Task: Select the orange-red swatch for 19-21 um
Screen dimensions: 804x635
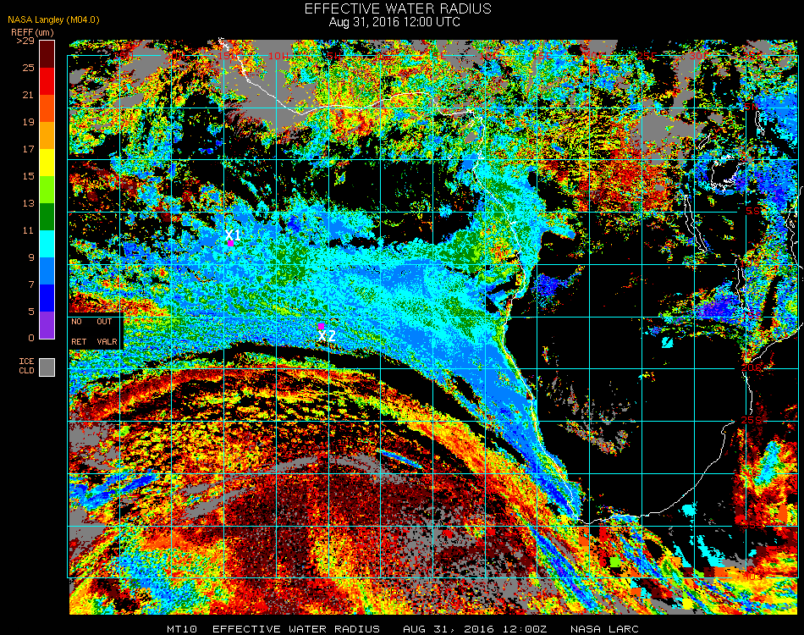Action: pyautogui.click(x=47, y=108)
